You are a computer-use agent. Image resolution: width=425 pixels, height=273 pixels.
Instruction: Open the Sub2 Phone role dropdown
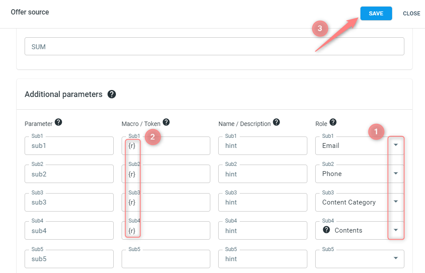tap(396, 173)
